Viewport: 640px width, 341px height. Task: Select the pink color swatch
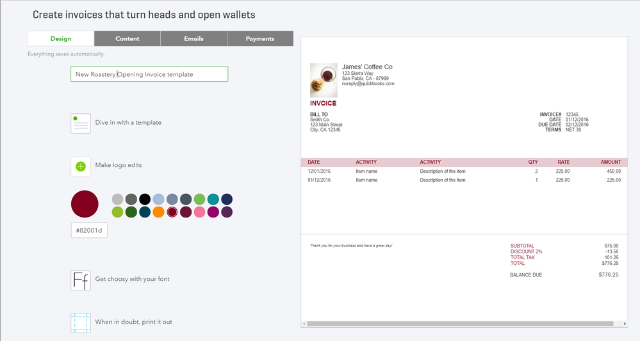[199, 212]
